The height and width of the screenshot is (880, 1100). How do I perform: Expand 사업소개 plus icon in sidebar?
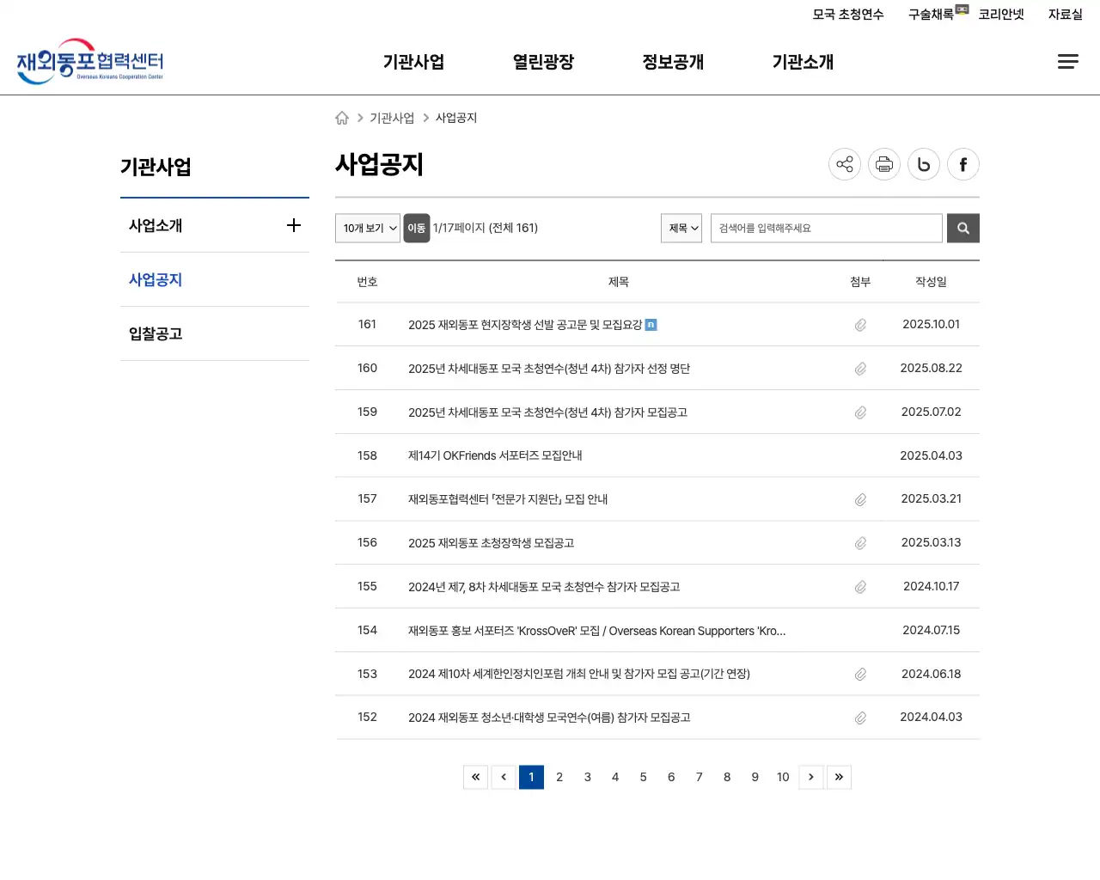(x=294, y=225)
